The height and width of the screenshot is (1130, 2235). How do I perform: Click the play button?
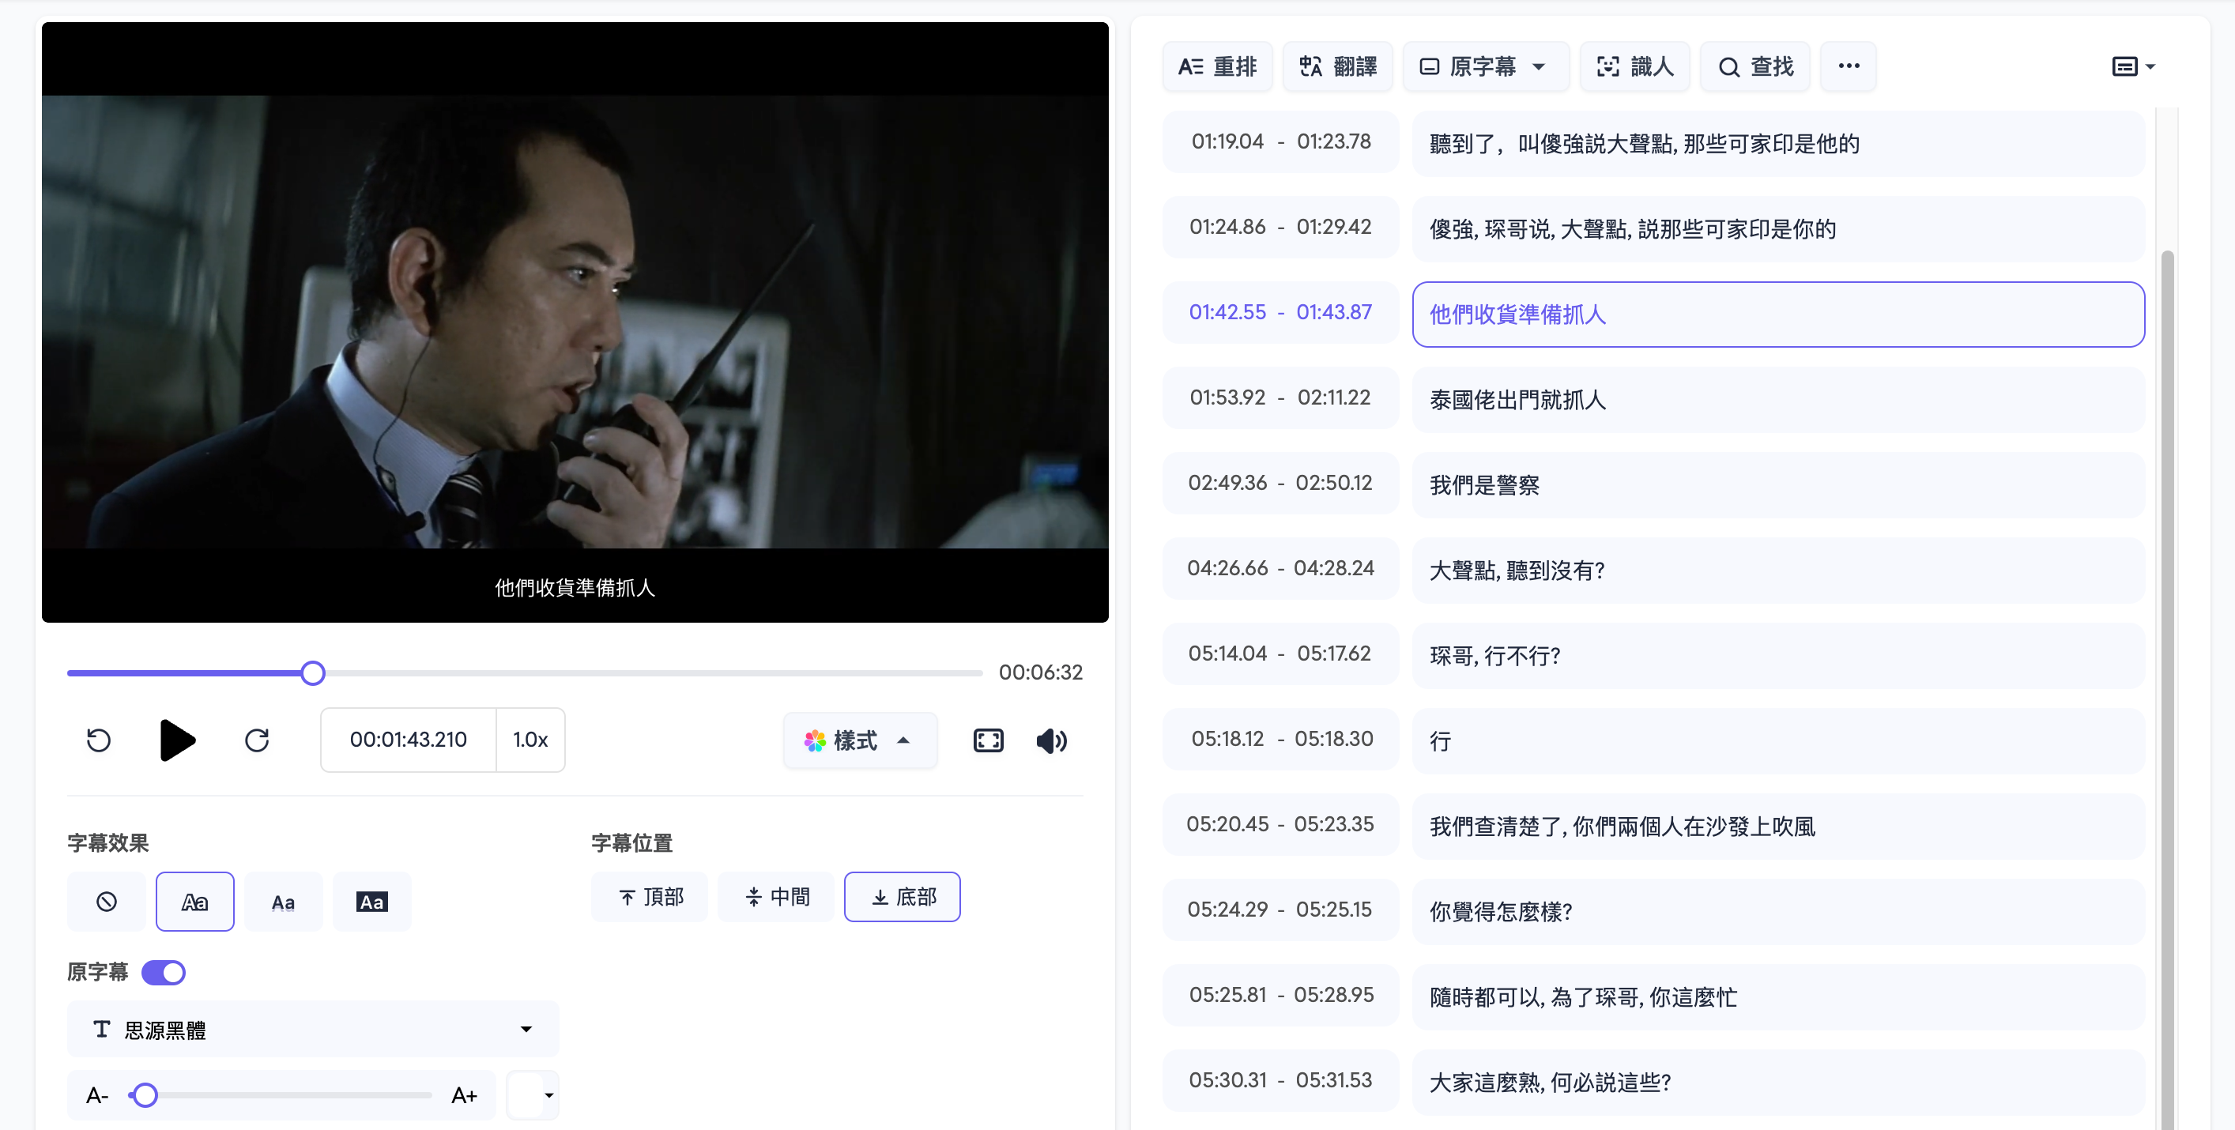[x=178, y=740]
